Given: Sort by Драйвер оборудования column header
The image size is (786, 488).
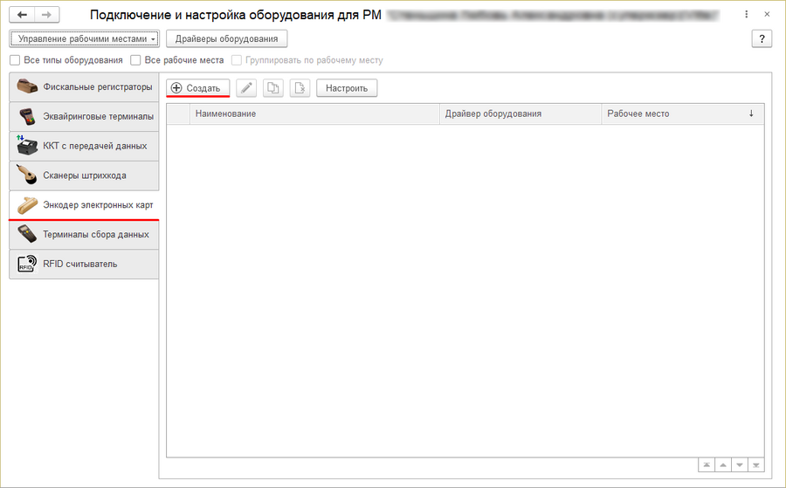Looking at the screenshot, I should 521,113.
